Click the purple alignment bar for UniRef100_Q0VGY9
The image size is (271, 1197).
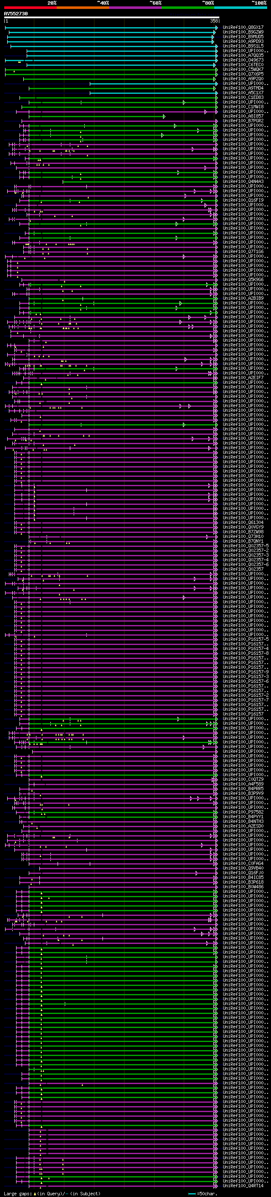point(116,527)
